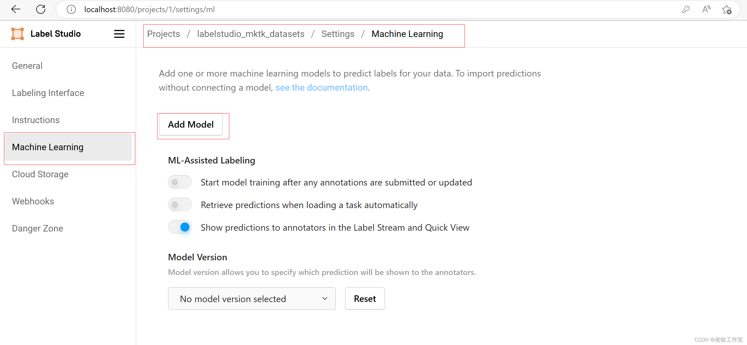The height and width of the screenshot is (345, 747).
Task: Click Projects in the breadcrumb
Action: pos(163,34)
